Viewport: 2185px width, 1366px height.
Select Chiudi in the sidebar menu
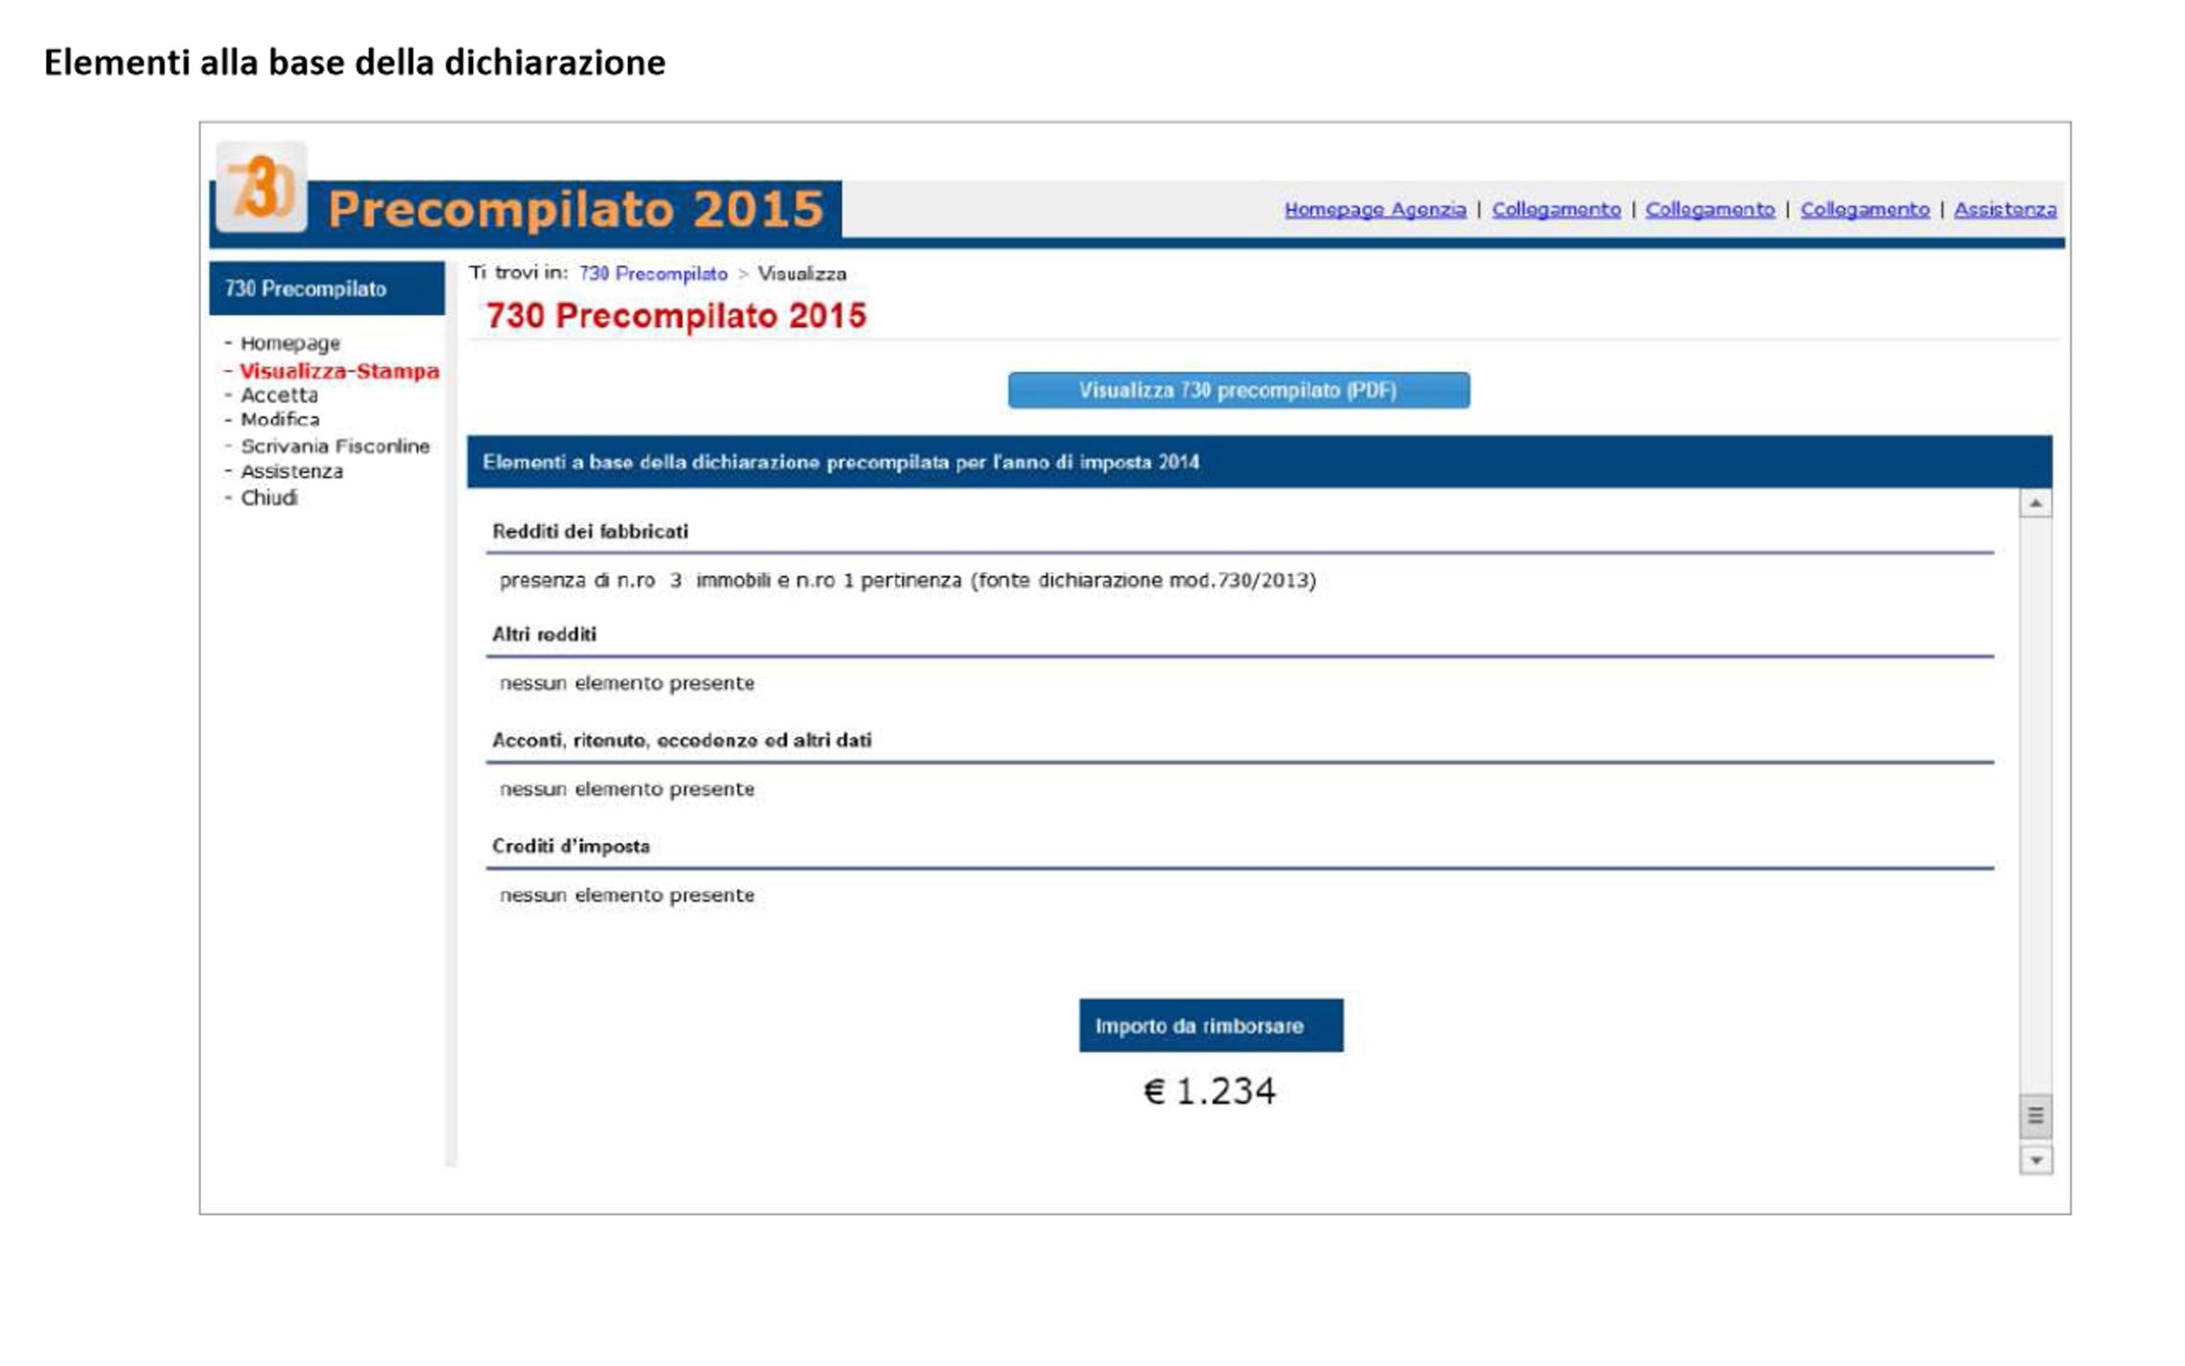click(268, 498)
